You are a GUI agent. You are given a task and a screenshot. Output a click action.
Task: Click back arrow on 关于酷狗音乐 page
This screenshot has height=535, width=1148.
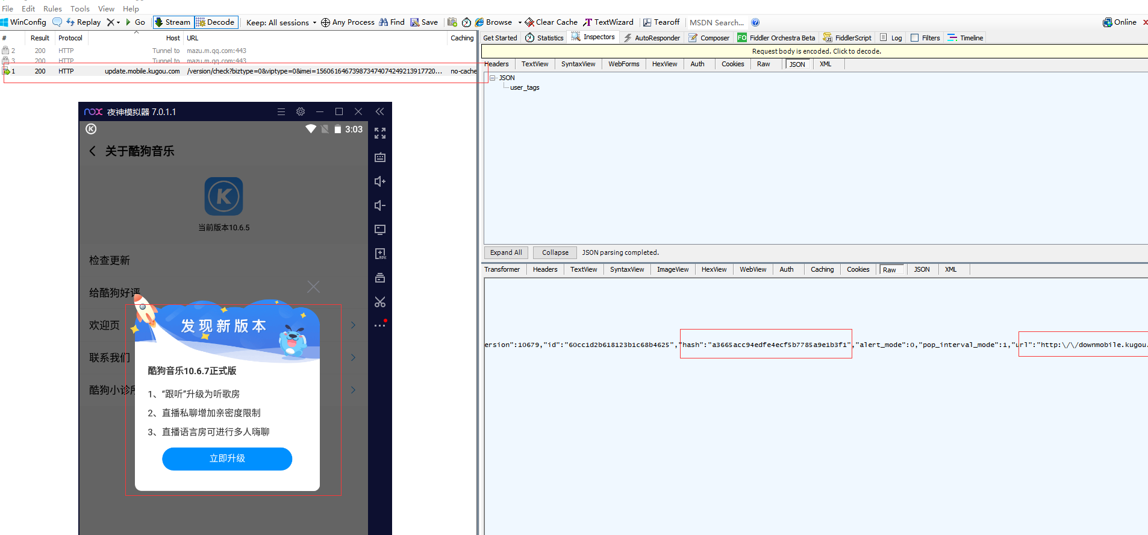tap(92, 151)
